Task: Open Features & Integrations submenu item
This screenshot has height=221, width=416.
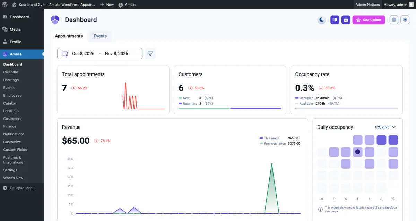Action: pos(13,160)
